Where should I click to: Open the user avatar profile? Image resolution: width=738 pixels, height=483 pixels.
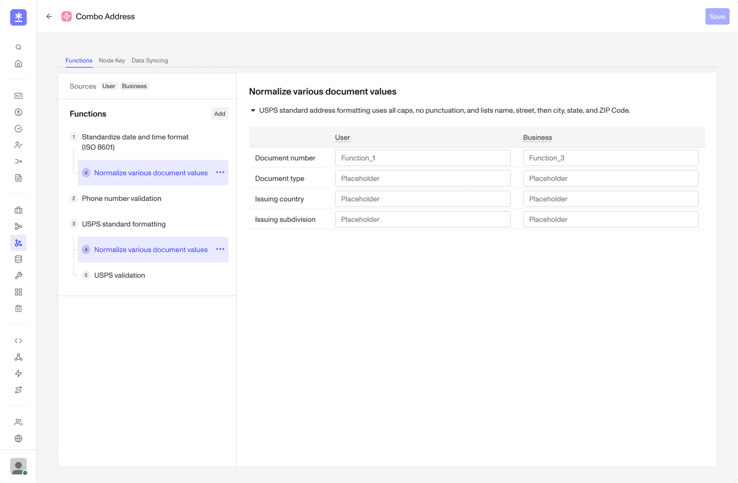click(19, 466)
